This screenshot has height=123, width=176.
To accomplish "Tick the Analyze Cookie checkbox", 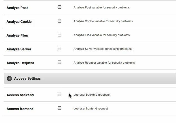I will [x=59, y=21].
